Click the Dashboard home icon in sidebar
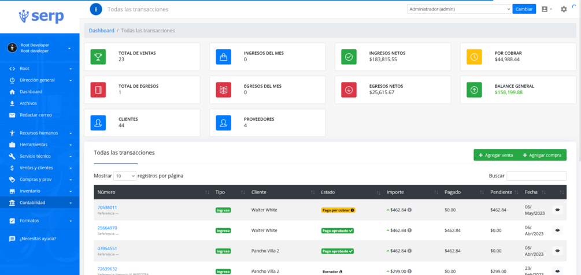Image resolution: width=581 pixels, height=275 pixels. (12, 92)
